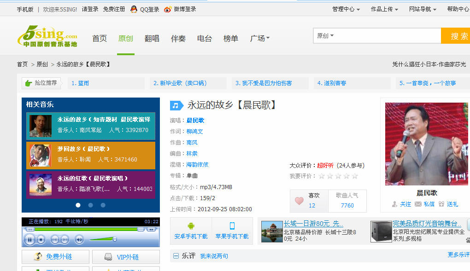Click lyricist link 柳鸿文

coord(194,132)
